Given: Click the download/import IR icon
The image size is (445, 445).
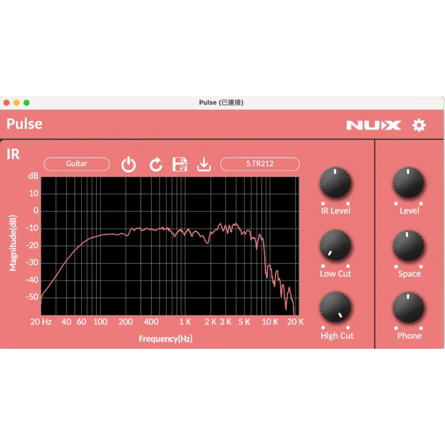Looking at the screenshot, I should [x=204, y=164].
